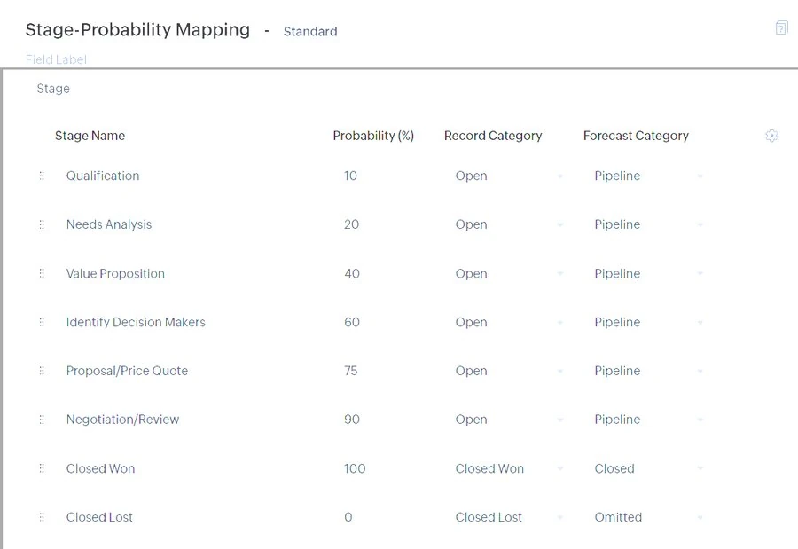The width and height of the screenshot is (798, 549).
Task: Open Record Category dropdown for Identify Decision Makers
Action: pos(509,322)
